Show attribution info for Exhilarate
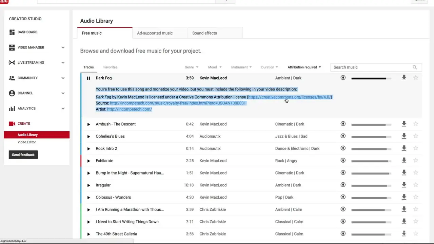The width and height of the screenshot is (434, 244). click(343, 161)
